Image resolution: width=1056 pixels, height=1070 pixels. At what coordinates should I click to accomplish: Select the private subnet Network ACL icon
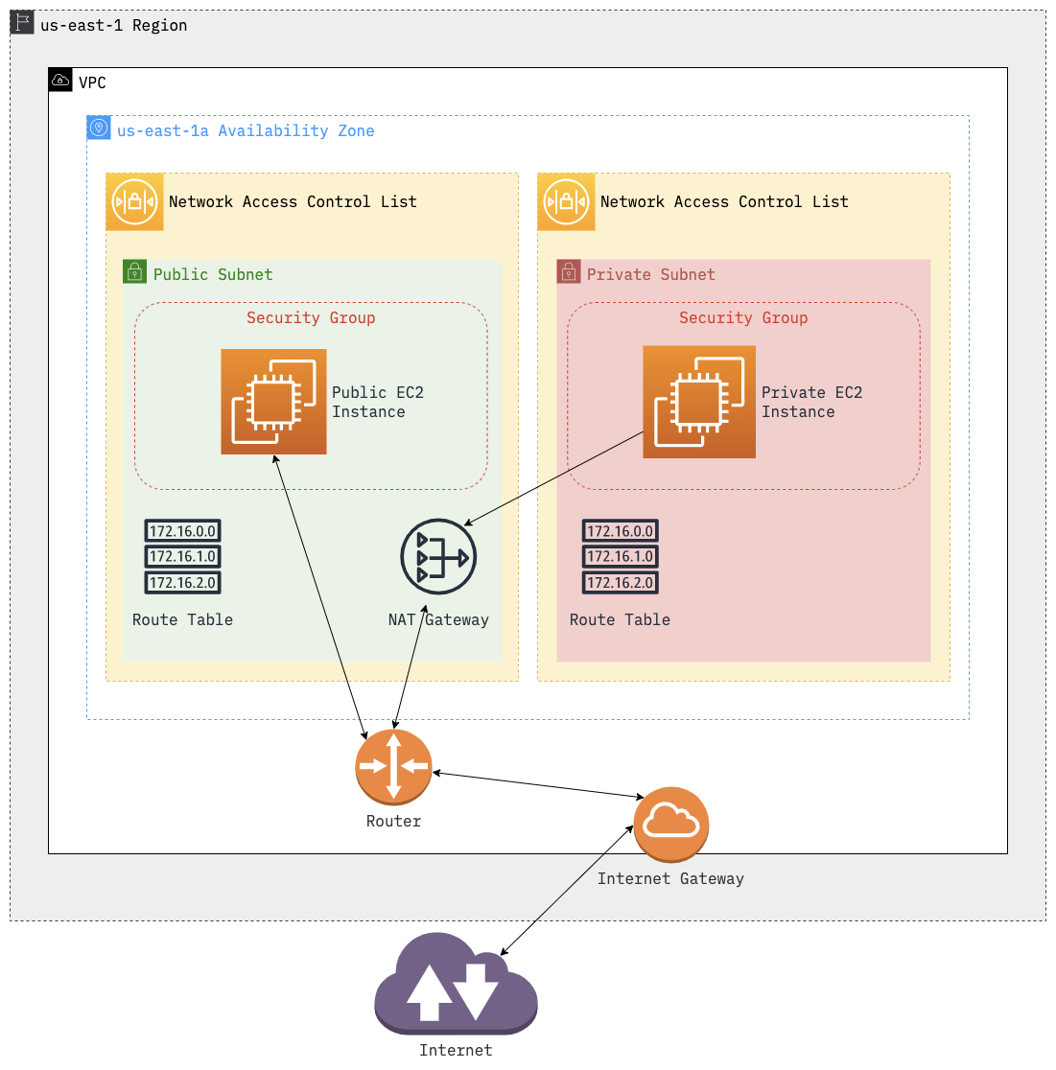click(x=566, y=202)
